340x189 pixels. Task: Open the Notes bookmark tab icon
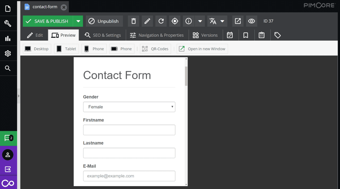(x=246, y=35)
